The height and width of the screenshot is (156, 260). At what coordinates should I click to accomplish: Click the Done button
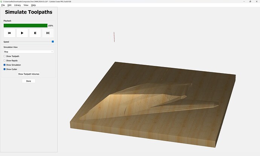click(29, 81)
